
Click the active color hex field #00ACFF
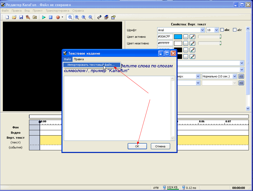[165, 37]
